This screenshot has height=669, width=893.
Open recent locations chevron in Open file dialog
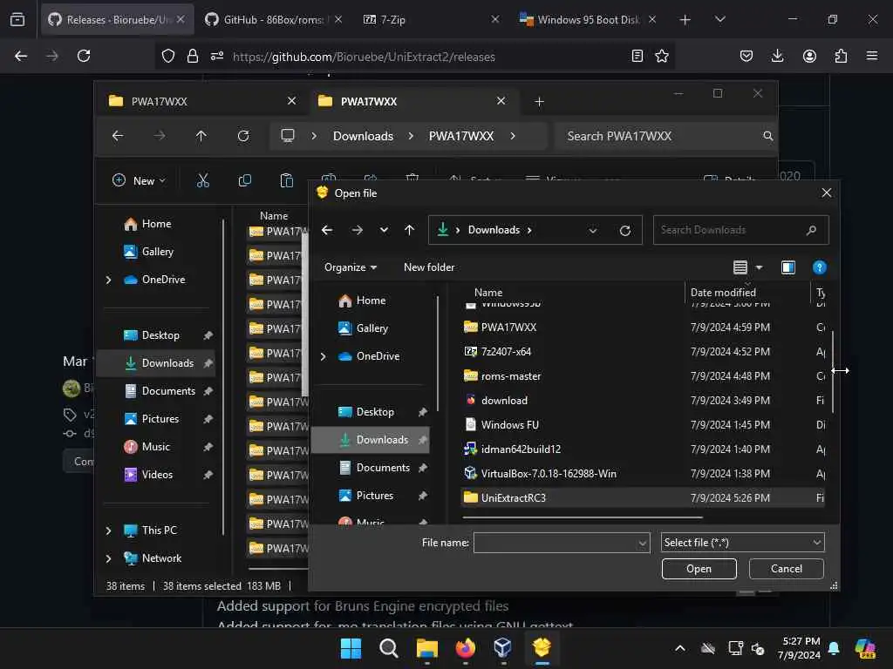point(384,230)
